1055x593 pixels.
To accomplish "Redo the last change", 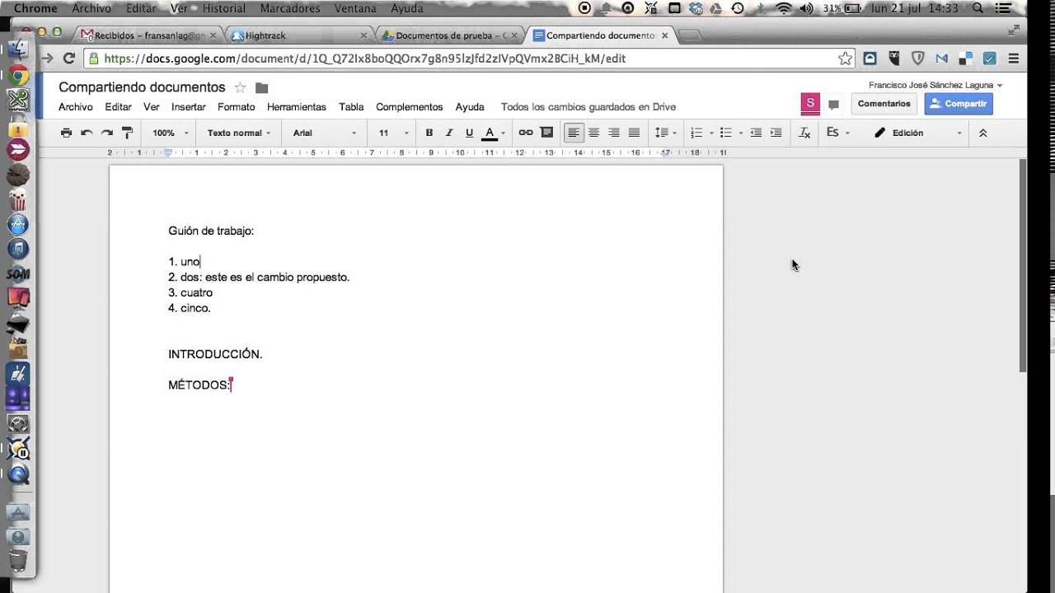I will click(105, 132).
